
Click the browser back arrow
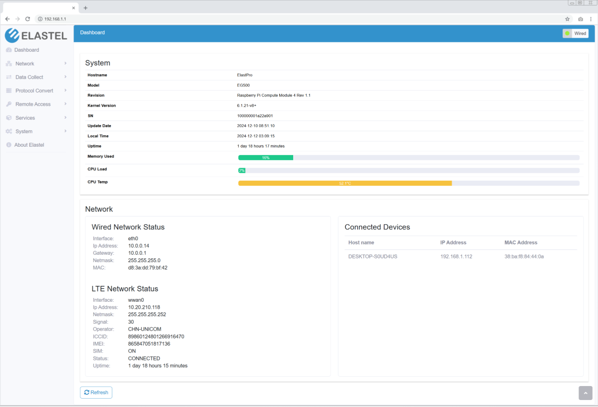(x=7, y=19)
